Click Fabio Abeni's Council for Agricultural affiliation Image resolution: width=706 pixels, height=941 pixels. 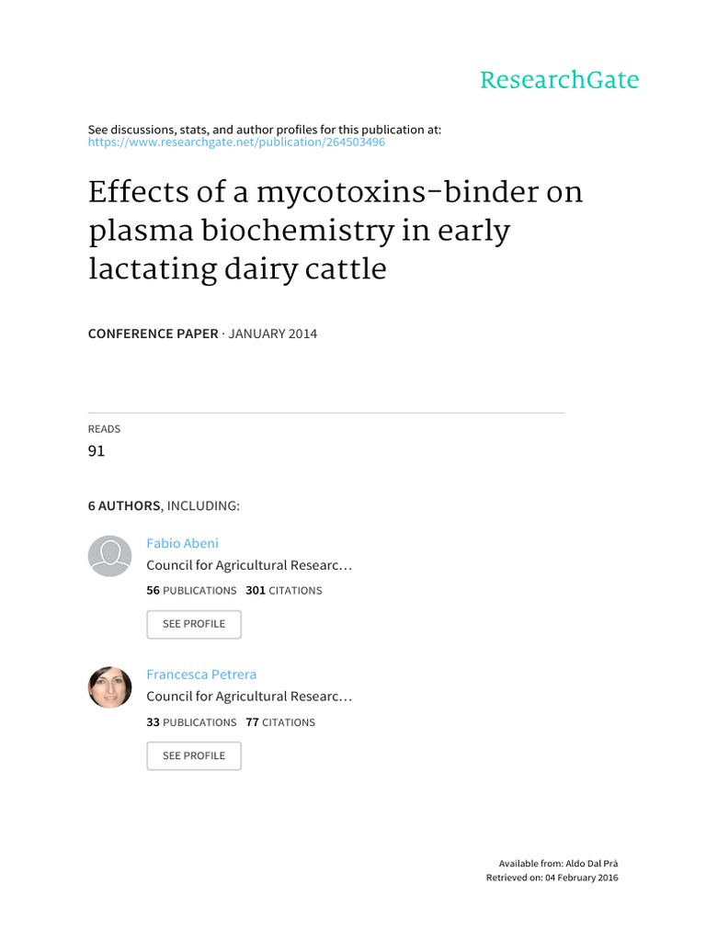(x=249, y=565)
